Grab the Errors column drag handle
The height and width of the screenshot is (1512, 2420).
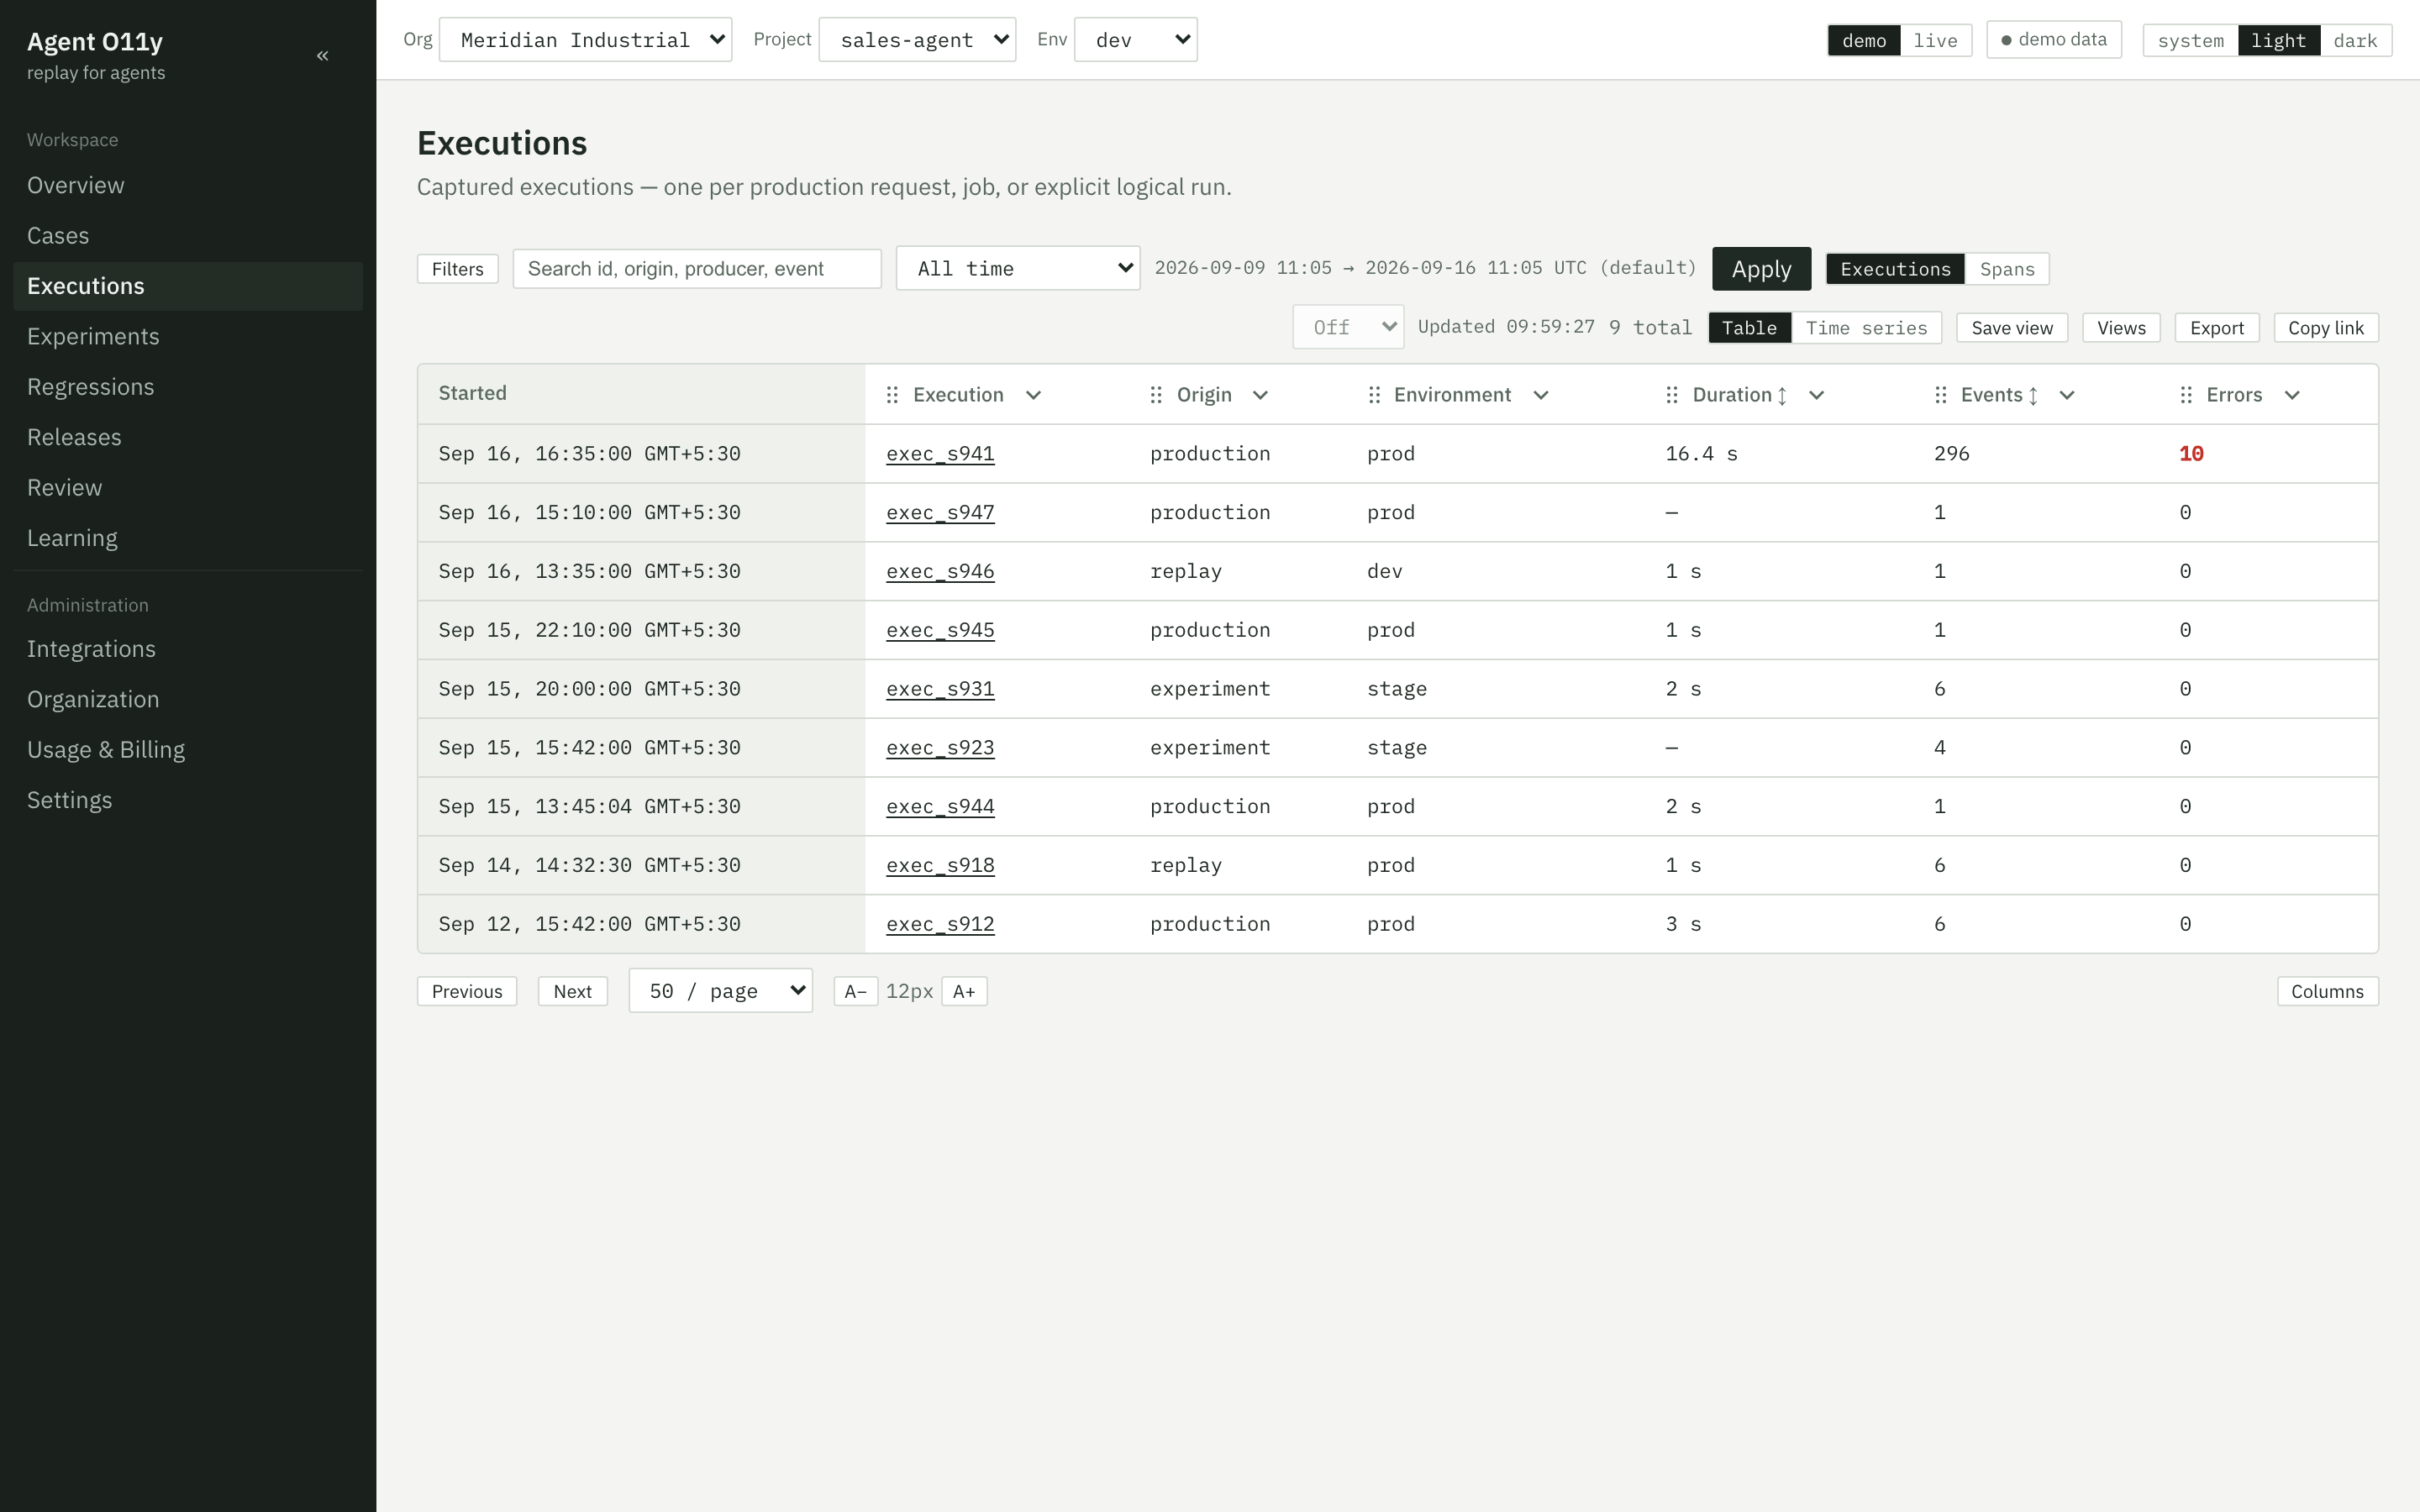pyautogui.click(x=2186, y=395)
